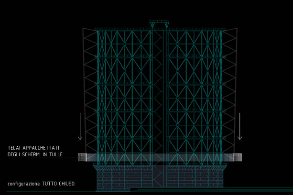Select the right downward arrow
The width and height of the screenshot is (293, 195).
tap(239, 127)
